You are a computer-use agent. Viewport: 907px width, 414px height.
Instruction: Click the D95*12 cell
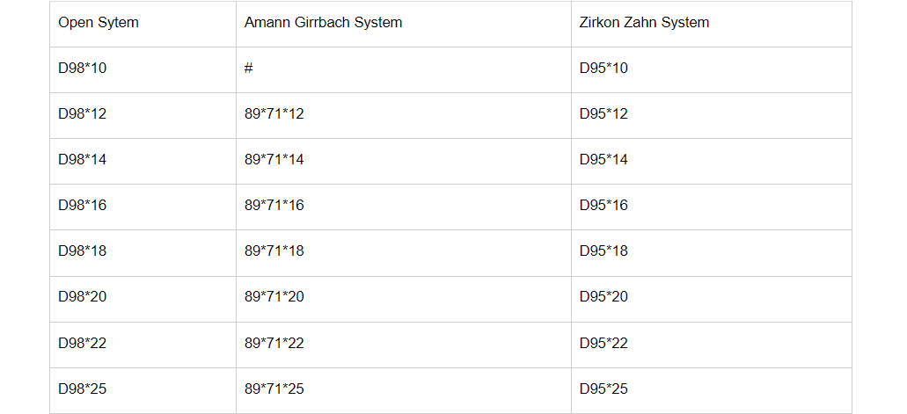point(603,114)
